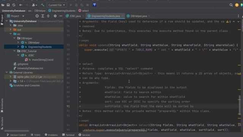The width and height of the screenshot is (243, 137).
Task: Open the Version Control tool window
Action: point(16,135)
